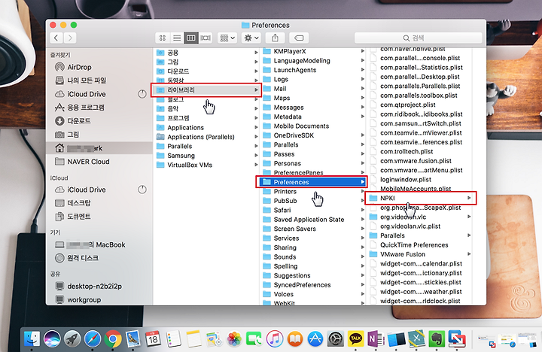Expand the 공용 folder arrow
The width and height of the screenshot is (542, 352).
[x=256, y=53]
